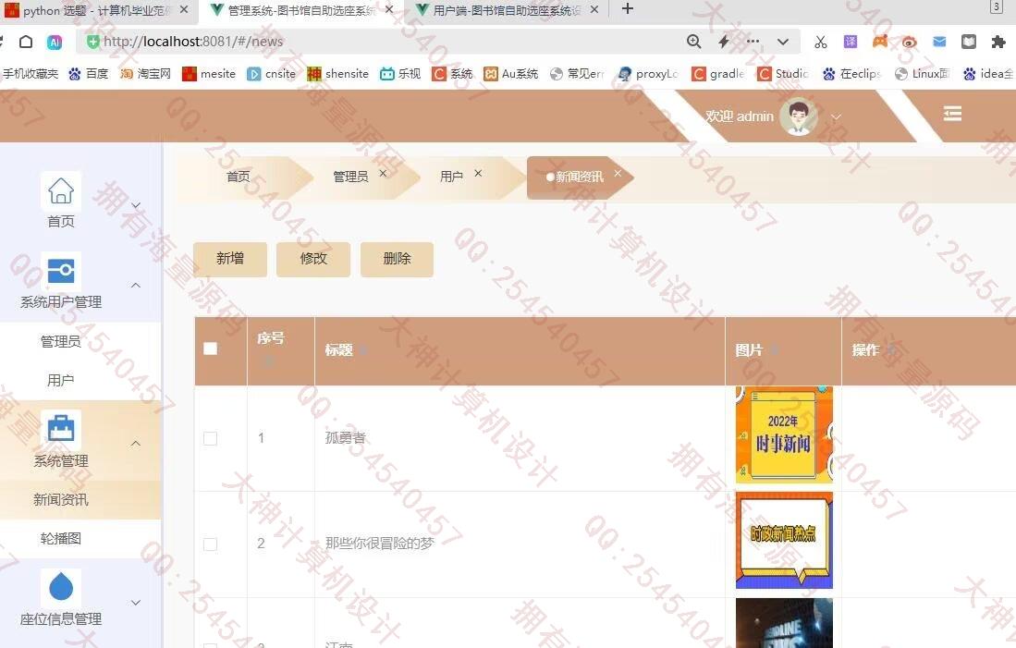Open a new browser tab with plus
The width and height of the screenshot is (1016, 648).
click(x=627, y=9)
